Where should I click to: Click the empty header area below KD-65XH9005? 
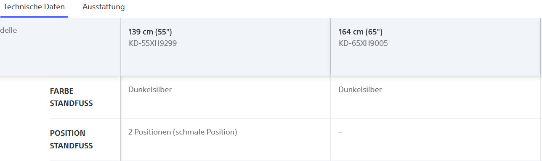click(x=436, y=62)
